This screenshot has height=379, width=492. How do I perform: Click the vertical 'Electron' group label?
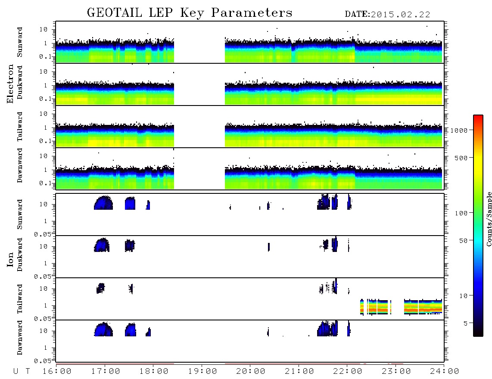tap(10, 84)
